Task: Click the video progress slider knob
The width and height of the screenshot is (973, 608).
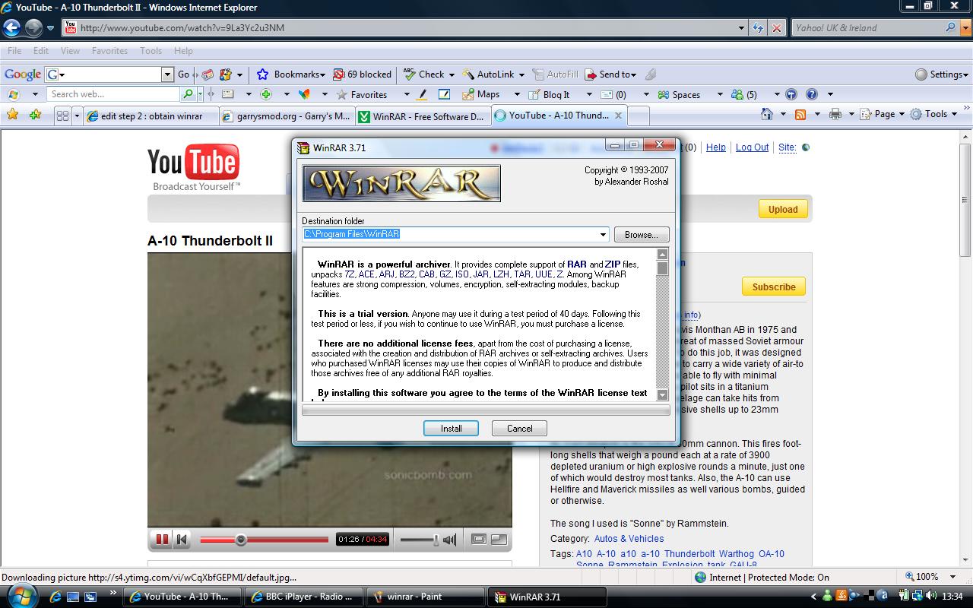Action: coord(241,540)
